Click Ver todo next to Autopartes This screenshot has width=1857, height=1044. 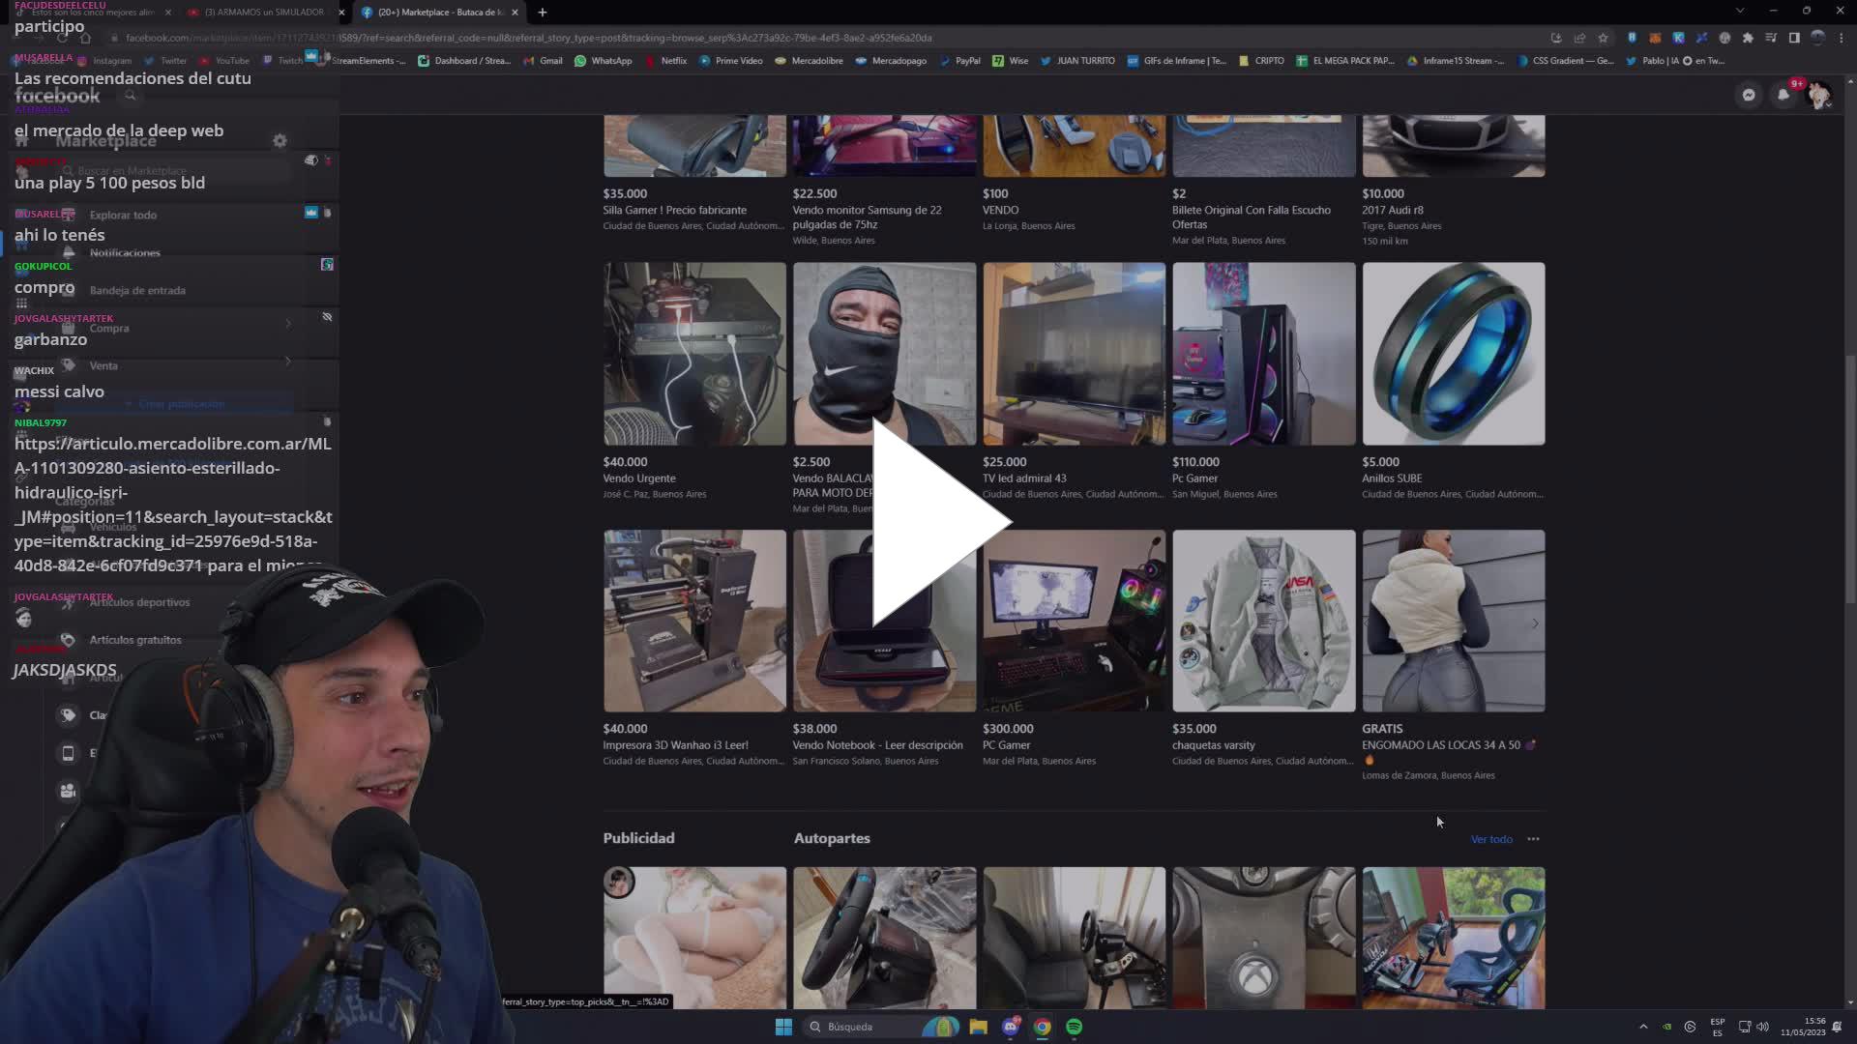pos(1490,838)
